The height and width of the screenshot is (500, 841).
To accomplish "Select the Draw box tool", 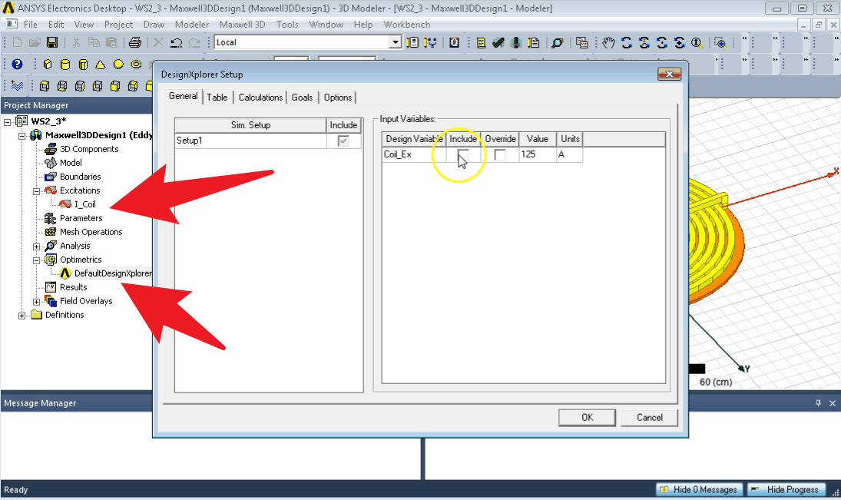I will pos(48,65).
